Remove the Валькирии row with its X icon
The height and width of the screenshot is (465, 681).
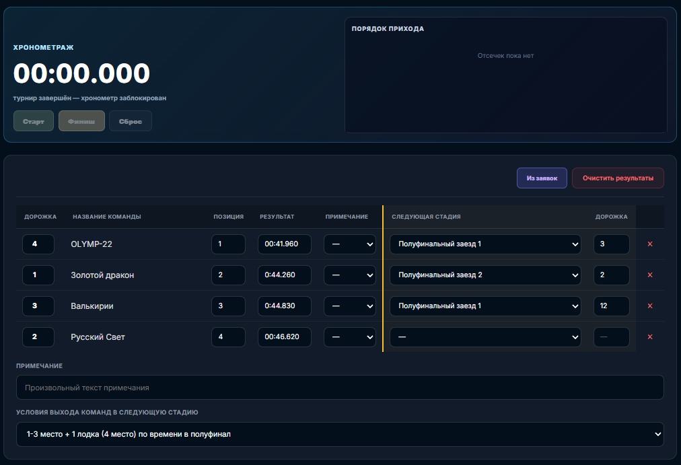point(650,306)
